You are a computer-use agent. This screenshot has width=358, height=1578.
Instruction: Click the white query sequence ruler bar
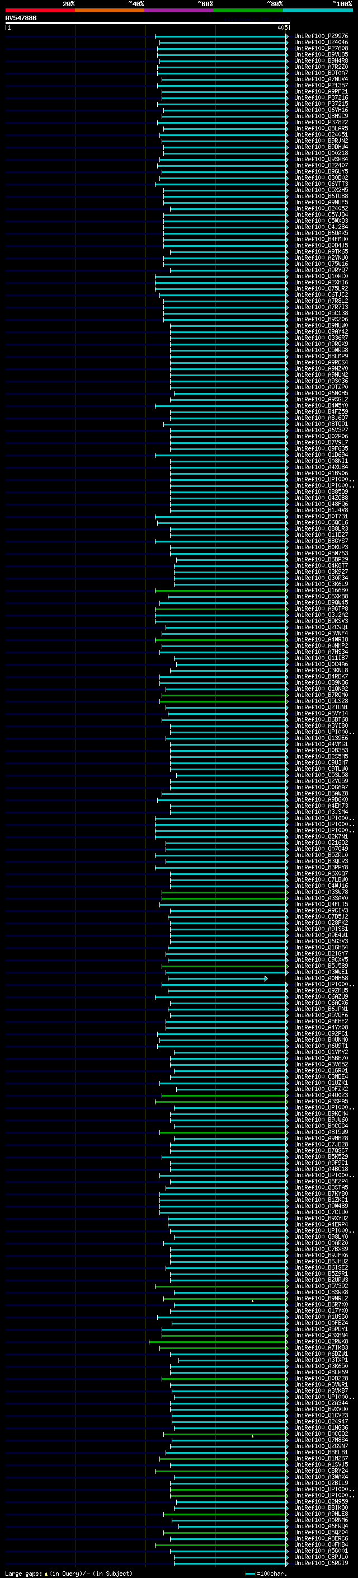point(148,22)
